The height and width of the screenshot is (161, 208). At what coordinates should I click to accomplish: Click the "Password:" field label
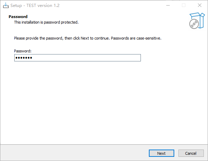[x=23, y=51]
